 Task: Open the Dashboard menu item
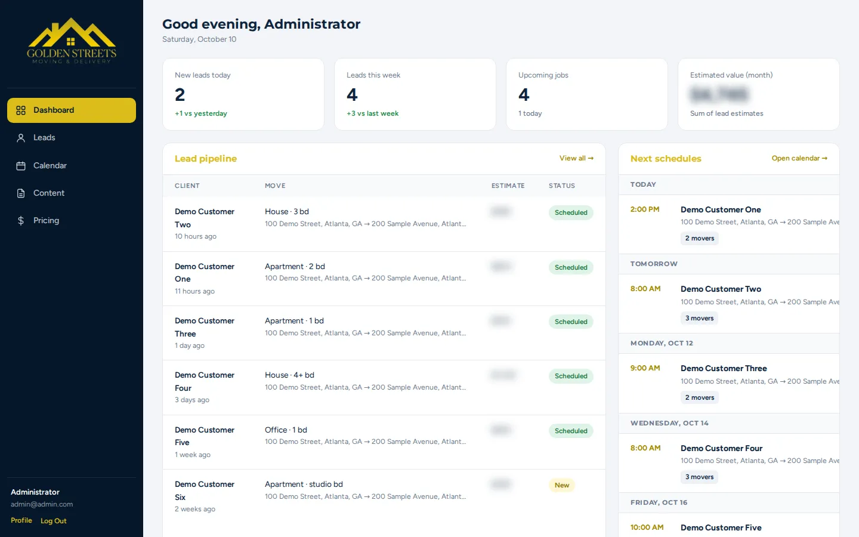pyautogui.click(x=72, y=110)
